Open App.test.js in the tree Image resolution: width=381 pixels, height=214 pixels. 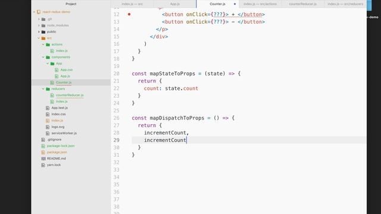[x=60, y=108]
